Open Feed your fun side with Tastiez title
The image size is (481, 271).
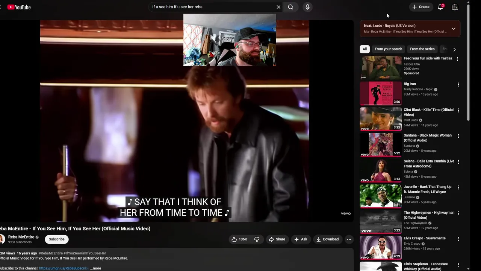(428, 58)
